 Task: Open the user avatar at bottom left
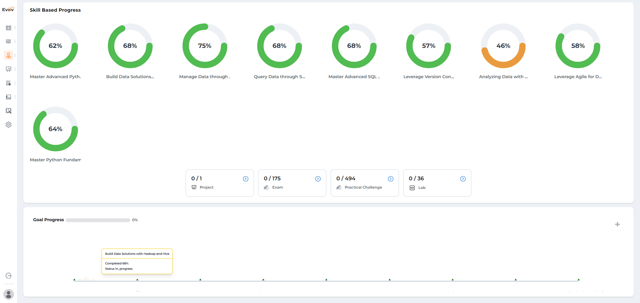9,294
